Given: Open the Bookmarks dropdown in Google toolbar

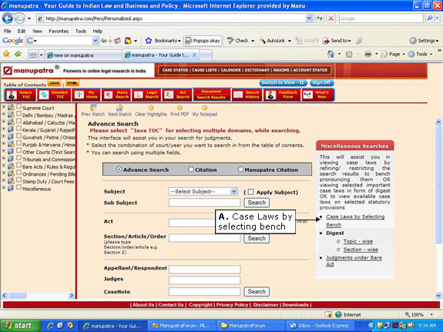Looking at the screenshot, I should pyautogui.click(x=163, y=41).
